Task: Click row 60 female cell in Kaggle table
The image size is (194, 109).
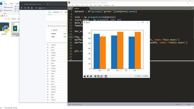Action: 53,100
